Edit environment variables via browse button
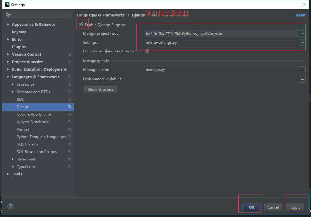 pos(302,79)
